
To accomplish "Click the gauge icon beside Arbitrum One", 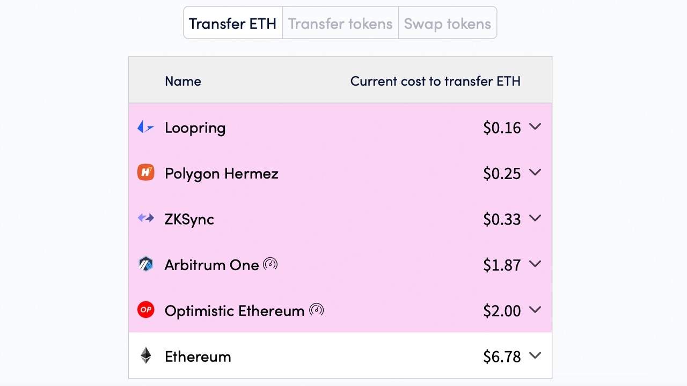I will [271, 264].
